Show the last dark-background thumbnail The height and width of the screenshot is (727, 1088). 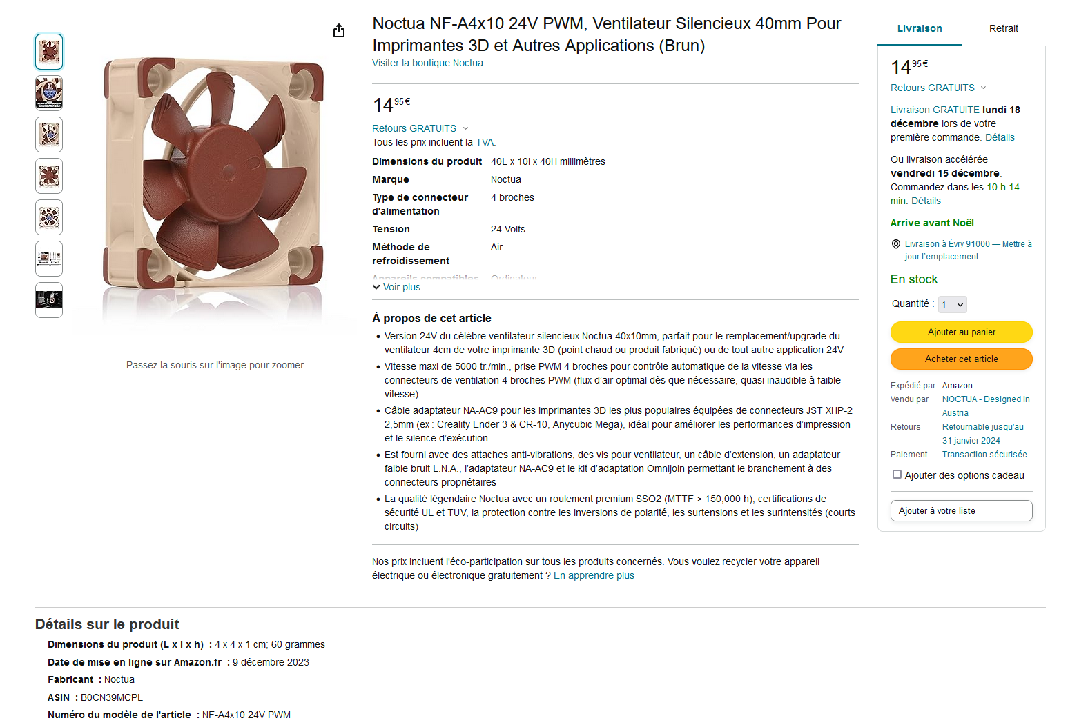pyautogui.click(x=49, y=300)
